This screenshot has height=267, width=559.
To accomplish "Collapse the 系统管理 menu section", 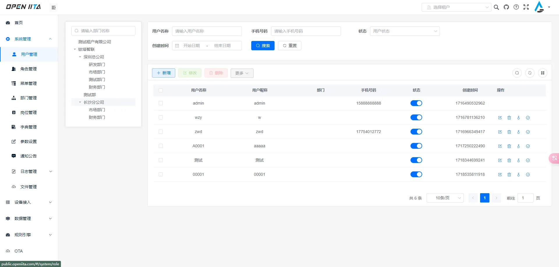I will tap(29, 39).
